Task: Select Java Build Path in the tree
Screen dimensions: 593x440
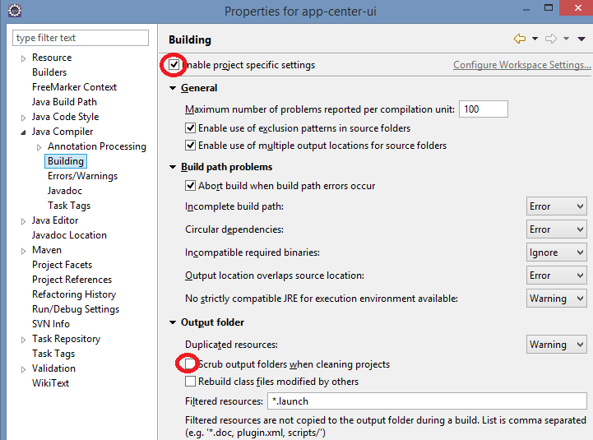Action: click(x=64, y=102)
